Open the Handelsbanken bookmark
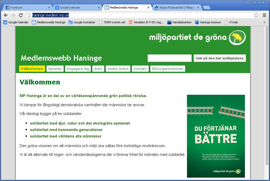The width and height of the screenshot is (270, 181). 179,22
